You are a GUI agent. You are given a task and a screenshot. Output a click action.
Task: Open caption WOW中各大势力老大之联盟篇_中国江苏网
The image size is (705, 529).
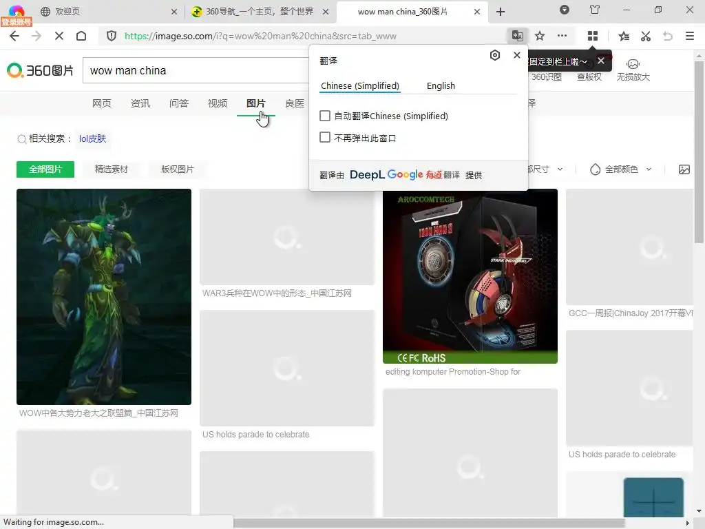(x=98, y=413)
